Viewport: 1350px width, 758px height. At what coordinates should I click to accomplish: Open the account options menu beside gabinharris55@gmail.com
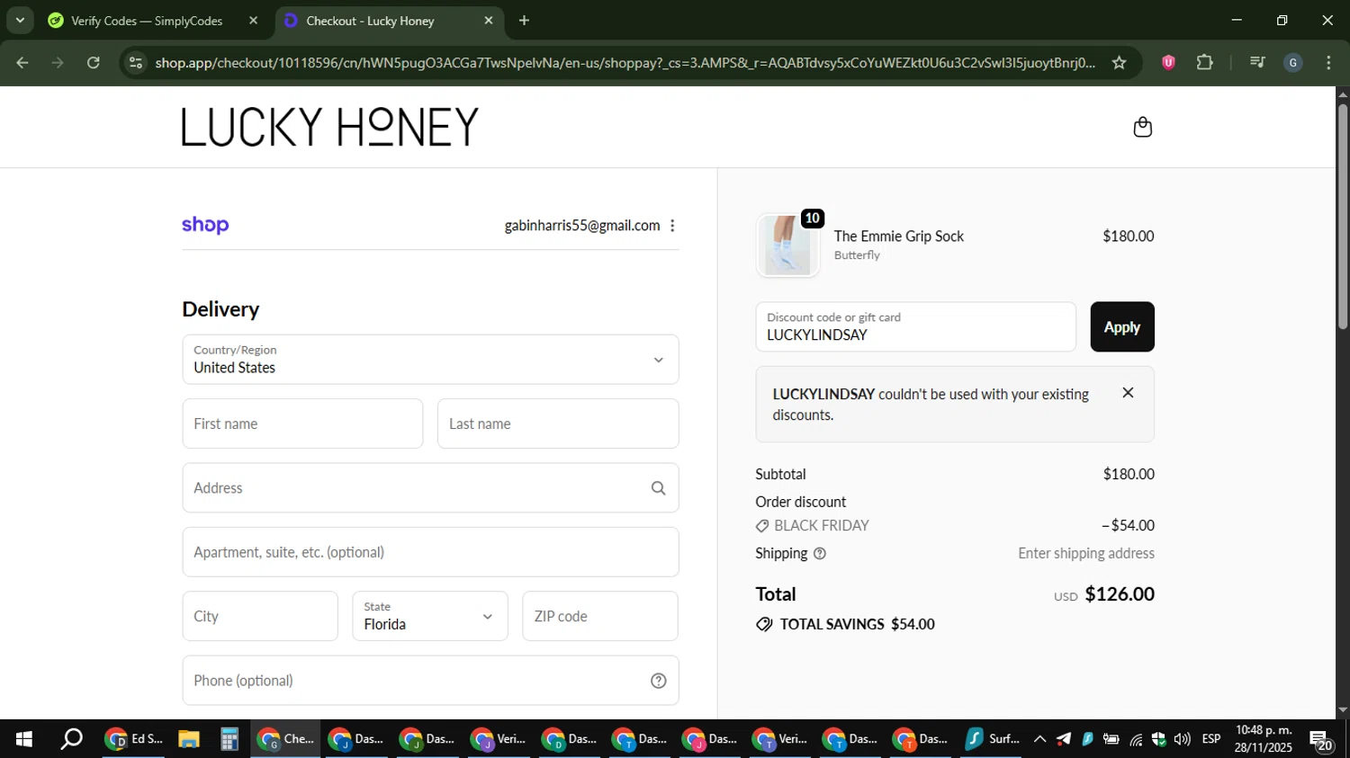[x=672, y=226]
